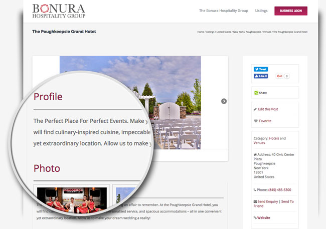Open The Bonura Hospitality Group menu item
Viewport: 326px width, 229px height.
[x=224, y=11]
